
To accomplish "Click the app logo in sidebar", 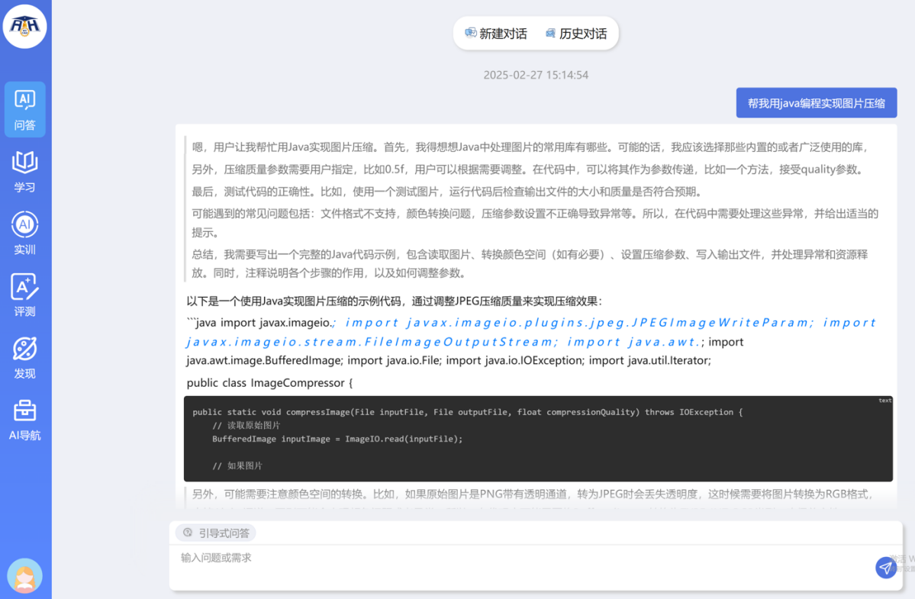I will 25,26.
